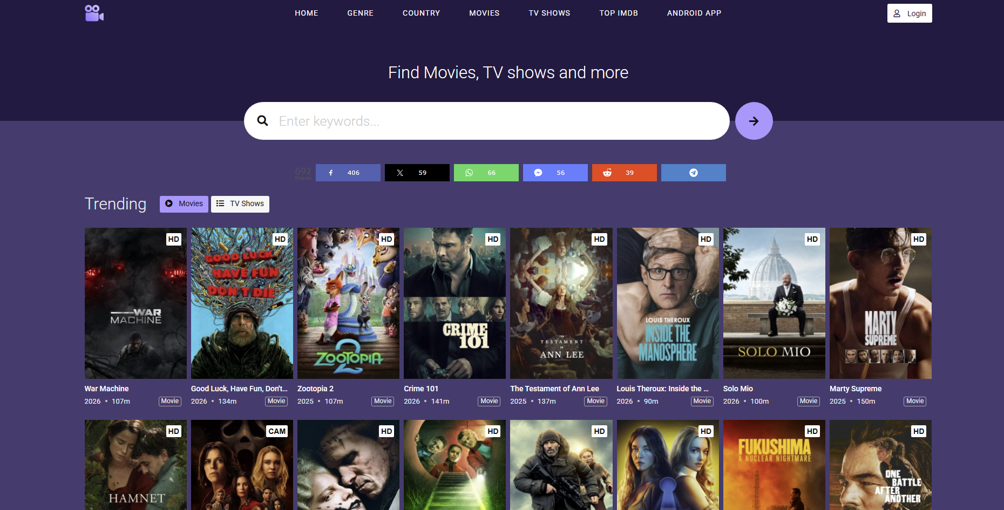The image size is (1004, 510).
Task: Select the Movies trending filter
Action: click(x=184, y=204)
